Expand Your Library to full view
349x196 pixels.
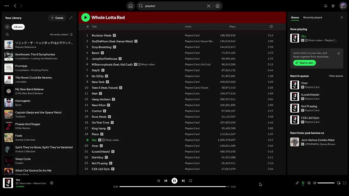(71, 18)
